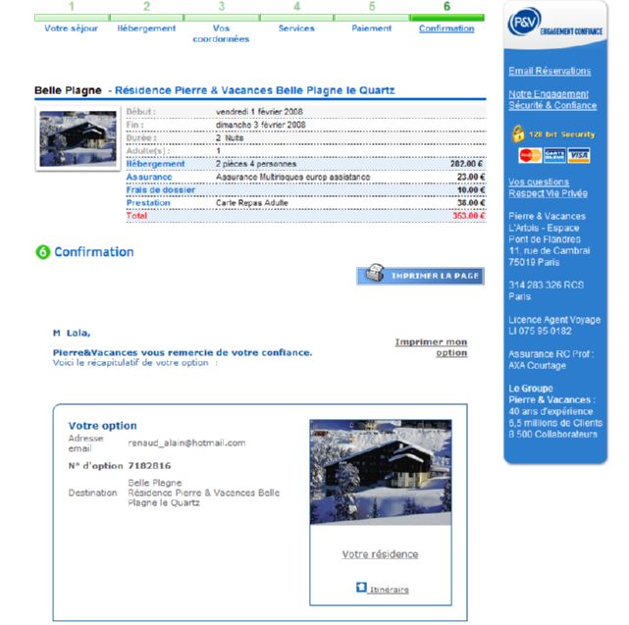
Task: Click the printer icon in Imprimer la page
Action: pyautogui.click(x=375, y=273)
